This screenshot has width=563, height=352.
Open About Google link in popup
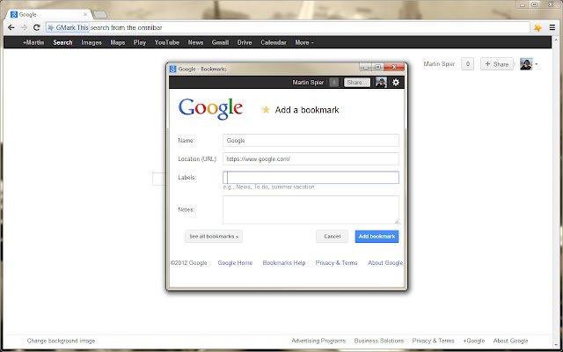(385, 263)
